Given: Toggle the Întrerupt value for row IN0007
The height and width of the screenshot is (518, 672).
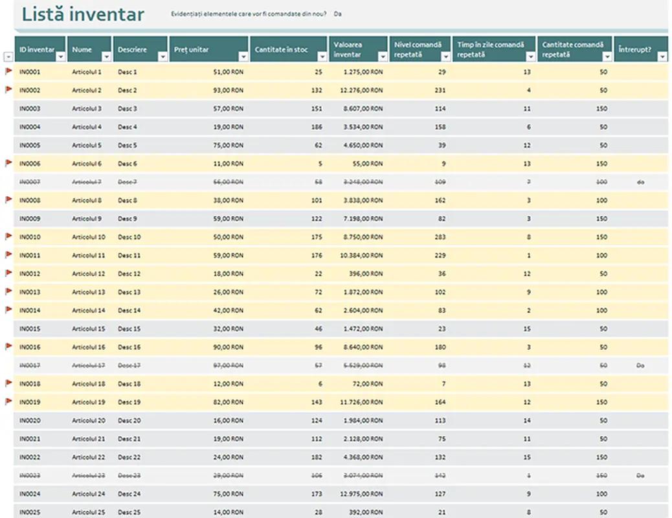Looking at the screenshot, I should click(640, 182).
